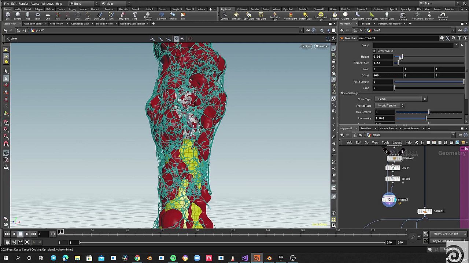Click the Layout menu in network editor
This screenshot has width=469, height=263.
[397, 142]
